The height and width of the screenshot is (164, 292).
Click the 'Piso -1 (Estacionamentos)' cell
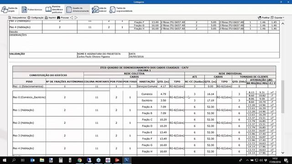click(29, 86)
